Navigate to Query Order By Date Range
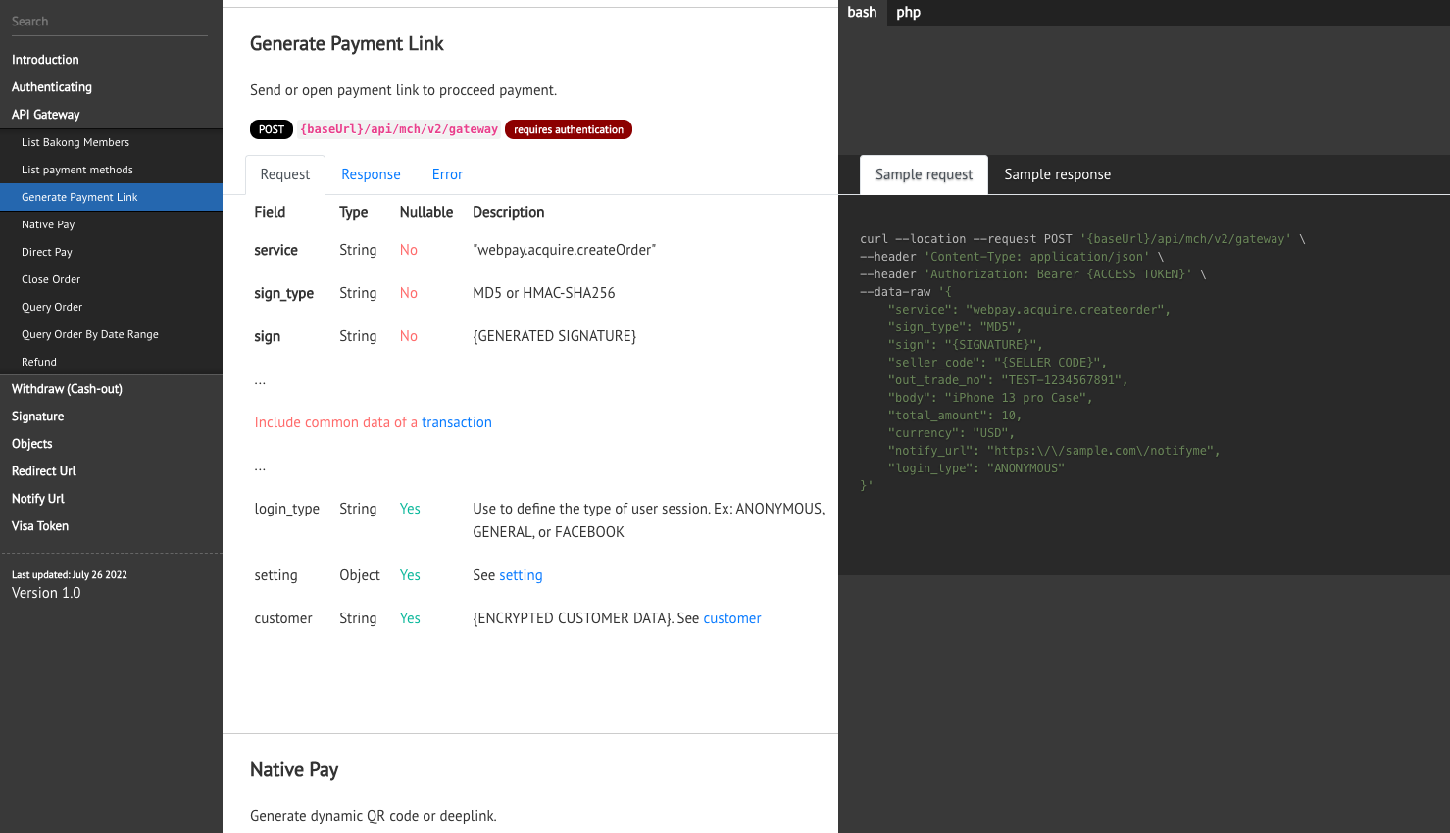The image size is (1450, 833). tap(90, 334)
